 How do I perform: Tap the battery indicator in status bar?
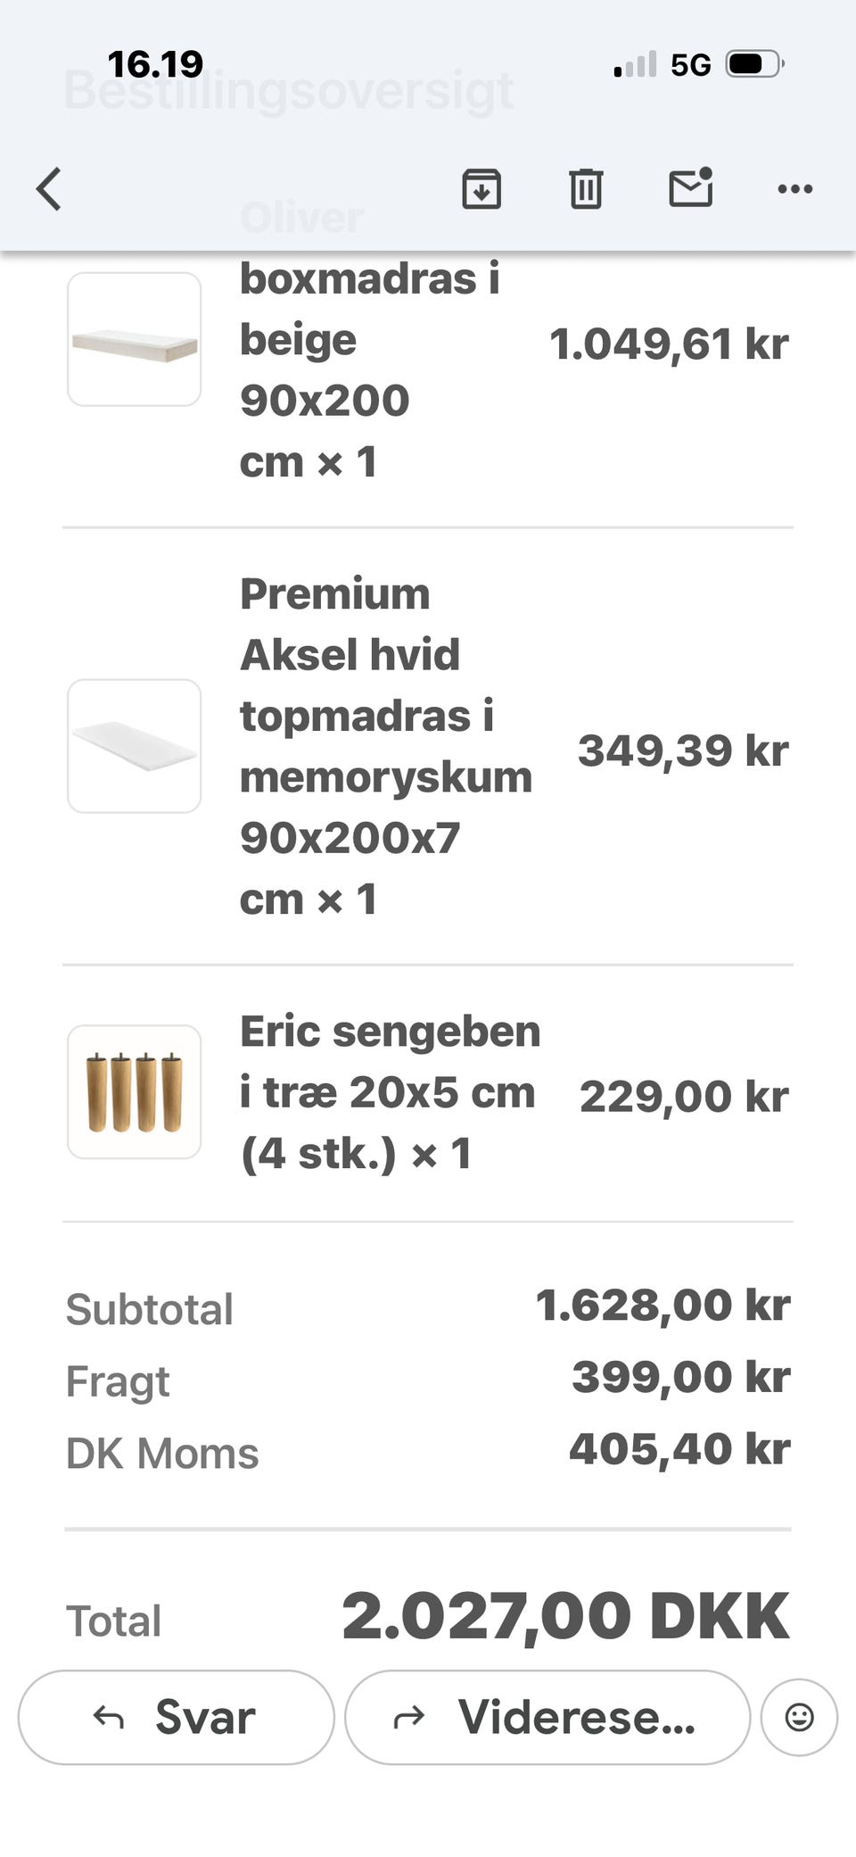click(x=755, y=64)
